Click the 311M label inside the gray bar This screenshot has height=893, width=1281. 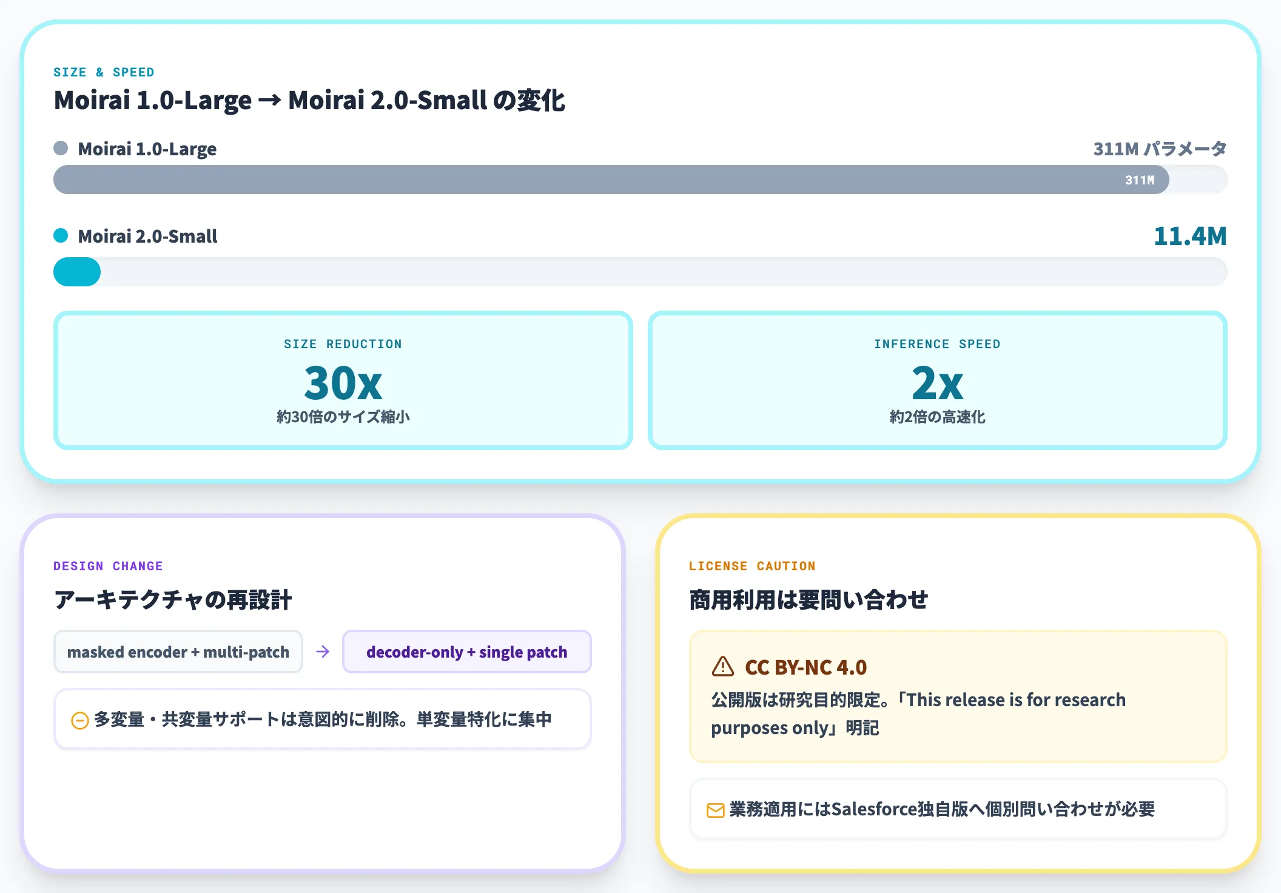(x=1140, y=180)
